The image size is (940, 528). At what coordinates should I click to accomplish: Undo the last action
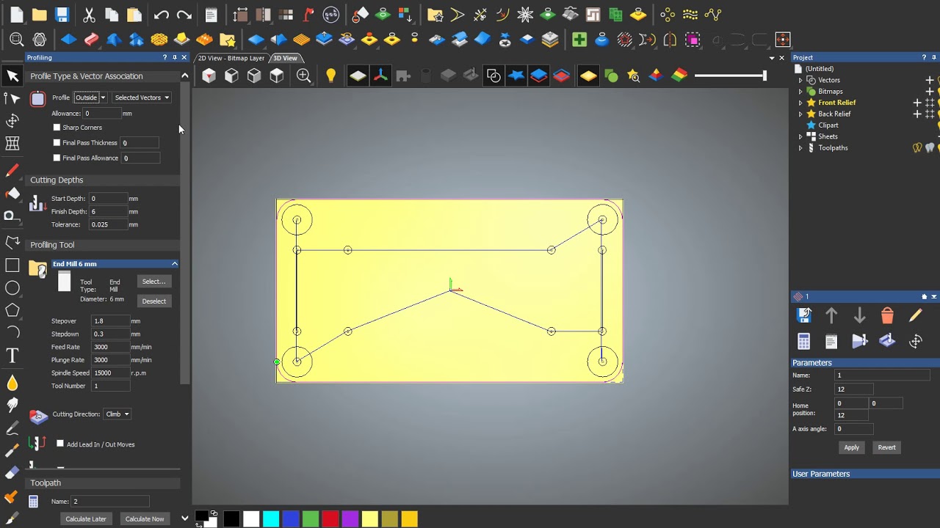pyautogui.click(x=162, y=15)
